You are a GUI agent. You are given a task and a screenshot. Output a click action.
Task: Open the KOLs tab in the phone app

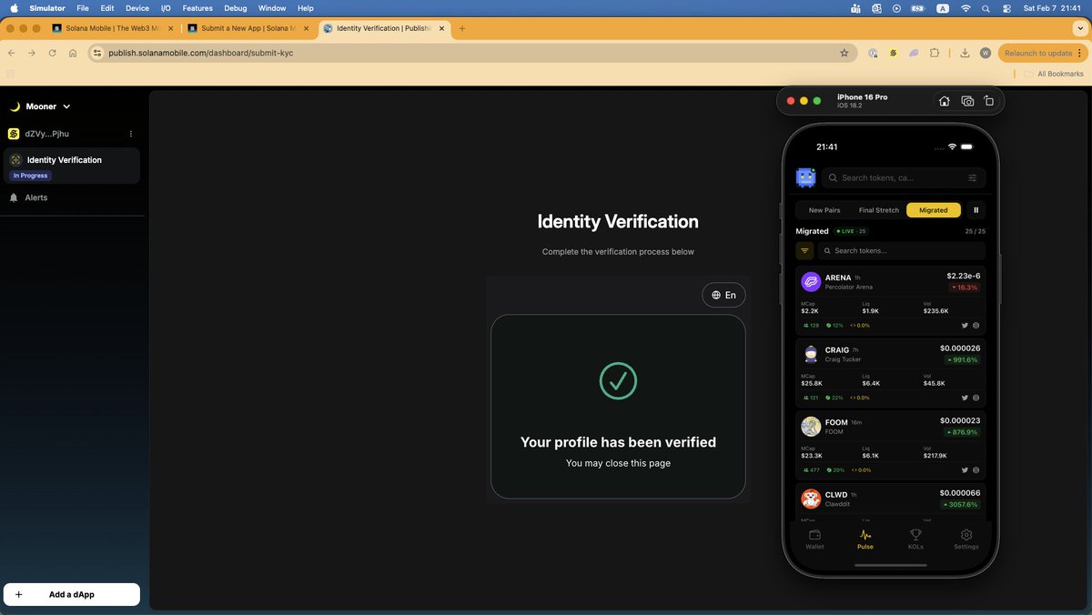(x=915, y=539)
